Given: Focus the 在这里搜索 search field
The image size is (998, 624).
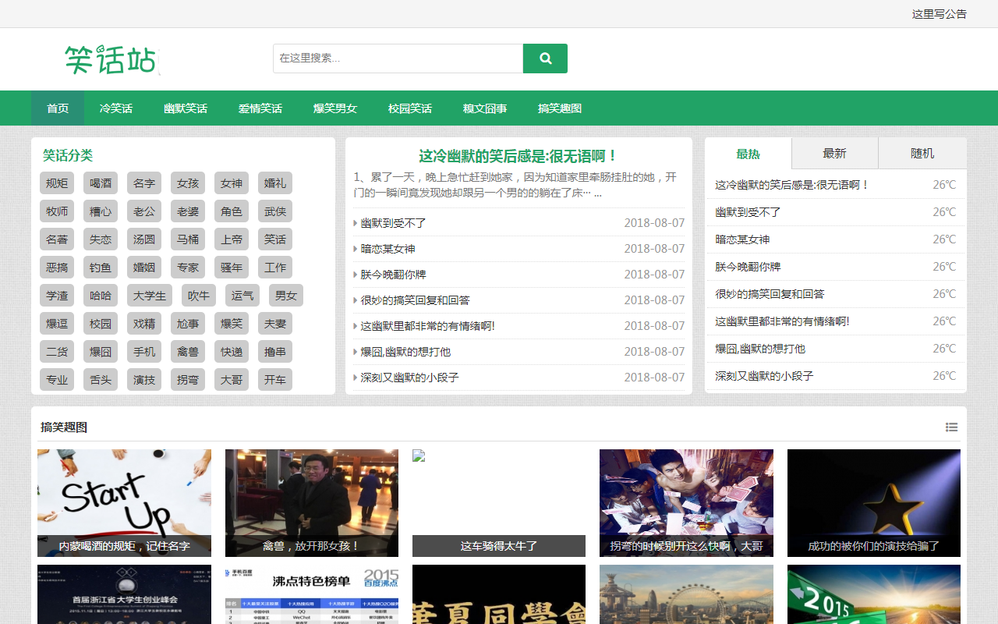Looking at the screenshot, I should tap(398, 58).
